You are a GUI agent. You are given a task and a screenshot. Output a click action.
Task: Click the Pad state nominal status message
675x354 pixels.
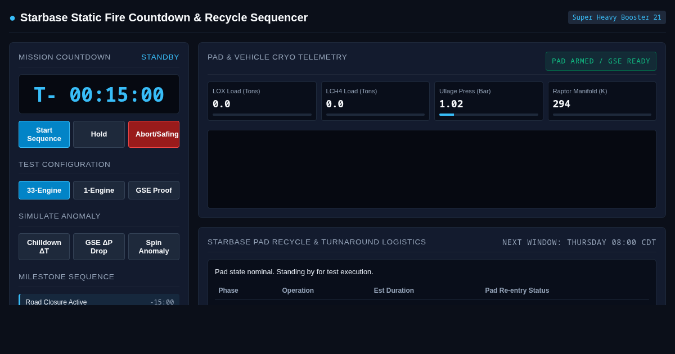coord(294,272)
